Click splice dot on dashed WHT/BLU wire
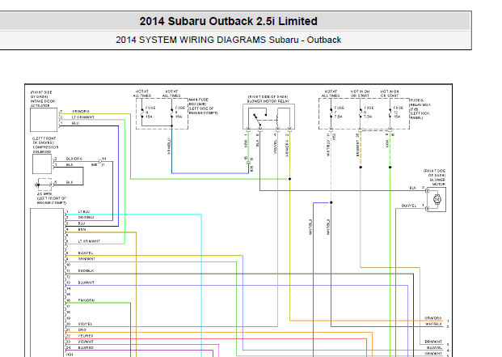 [331, 202]
